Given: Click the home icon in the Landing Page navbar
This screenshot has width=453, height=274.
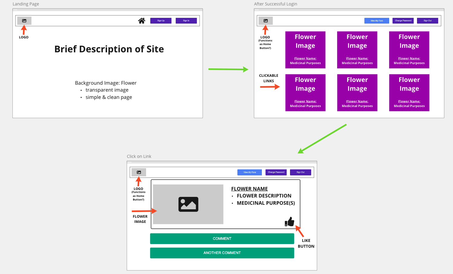Looking at the screenshot, I should point(142,21).
